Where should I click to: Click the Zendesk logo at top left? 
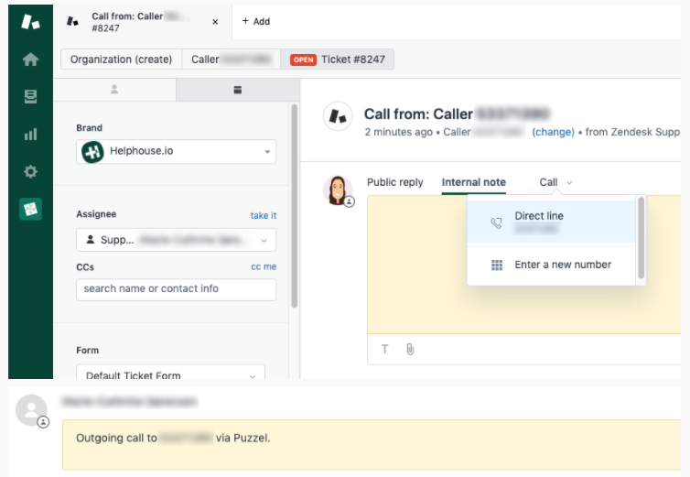[x=30, y=21]
